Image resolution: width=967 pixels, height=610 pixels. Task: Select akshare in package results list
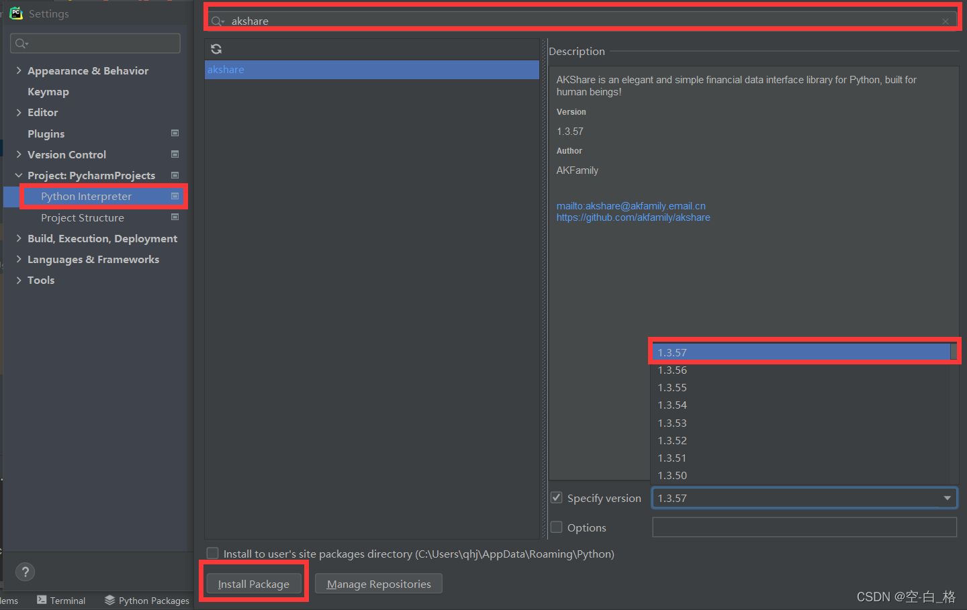click(x=372, y=70)
